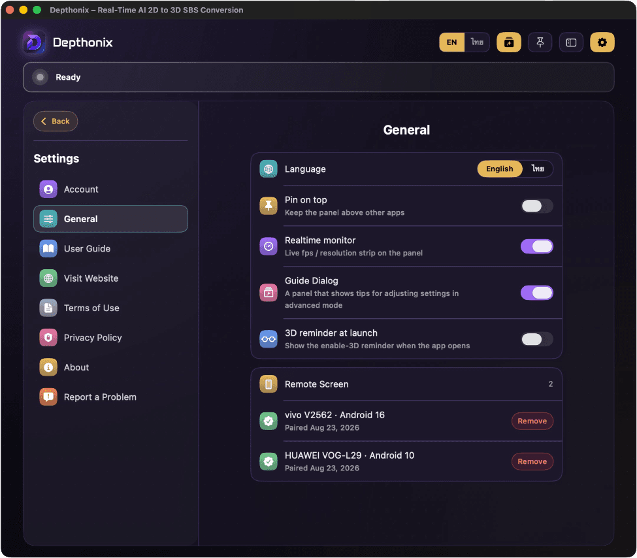Image resolution: width=637 pixels, height=558 pixels.
Task: Click the Pin on top pushpin icon
Action: click(x=268, y=206)
